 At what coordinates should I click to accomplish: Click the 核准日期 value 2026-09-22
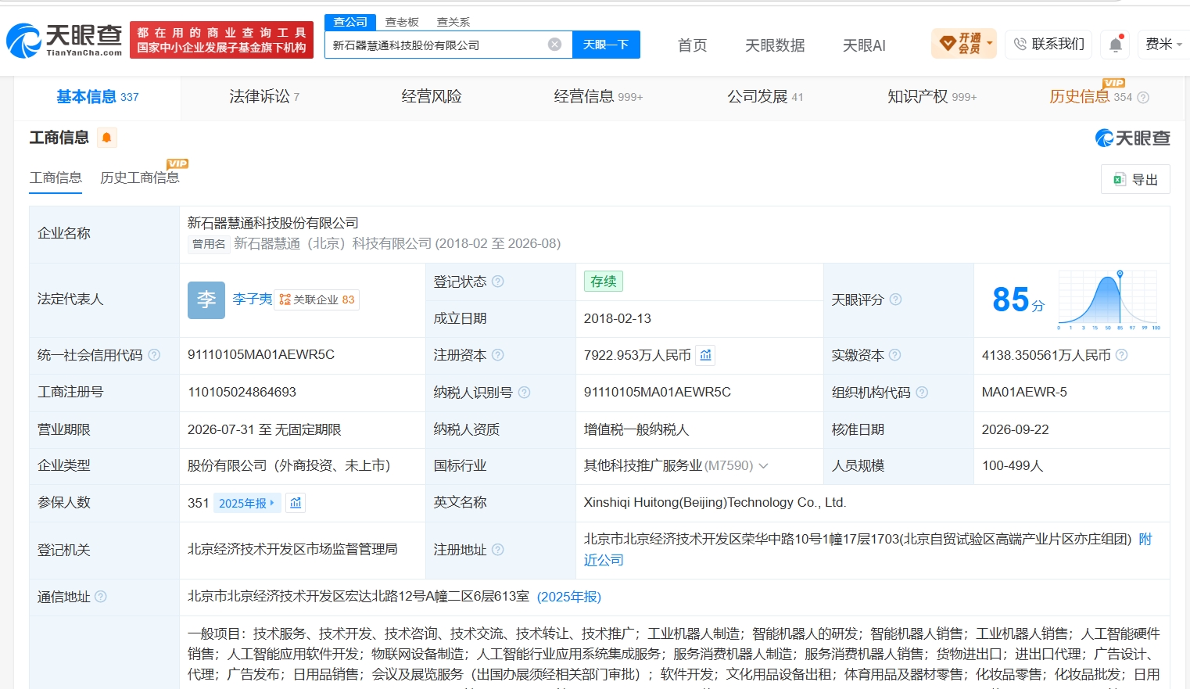pos(1016,430)
